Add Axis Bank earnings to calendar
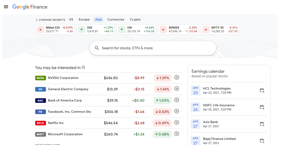This screenshot has height=147, width=281. (x=262, y=124)
